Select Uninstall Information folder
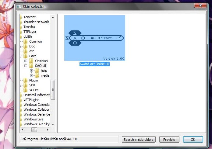Screen dimensions: 212x149 37,95
